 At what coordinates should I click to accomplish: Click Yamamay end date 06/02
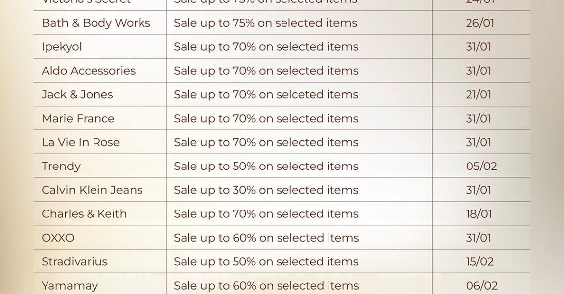pos(481,286)
